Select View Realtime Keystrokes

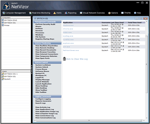coord(47,46)
